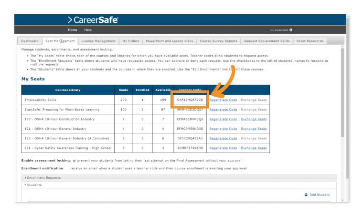
Task: Regenerate Code for StartSafe row
Action: [x=223, y=110]
